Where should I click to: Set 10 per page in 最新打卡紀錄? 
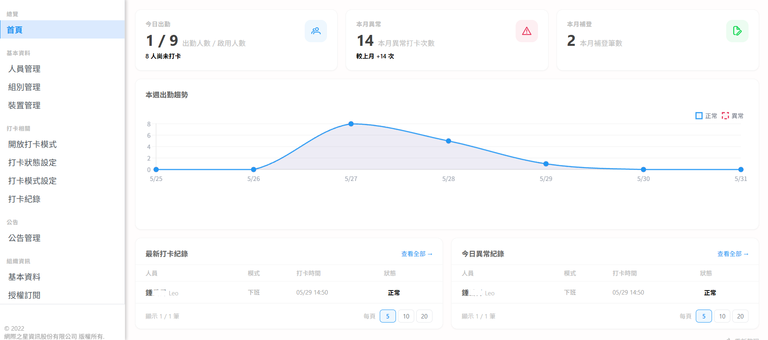406,316
